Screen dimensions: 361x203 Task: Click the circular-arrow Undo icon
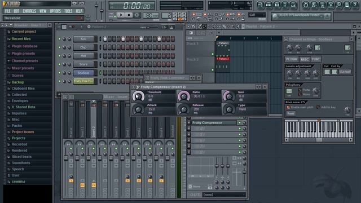pos(306,5)
